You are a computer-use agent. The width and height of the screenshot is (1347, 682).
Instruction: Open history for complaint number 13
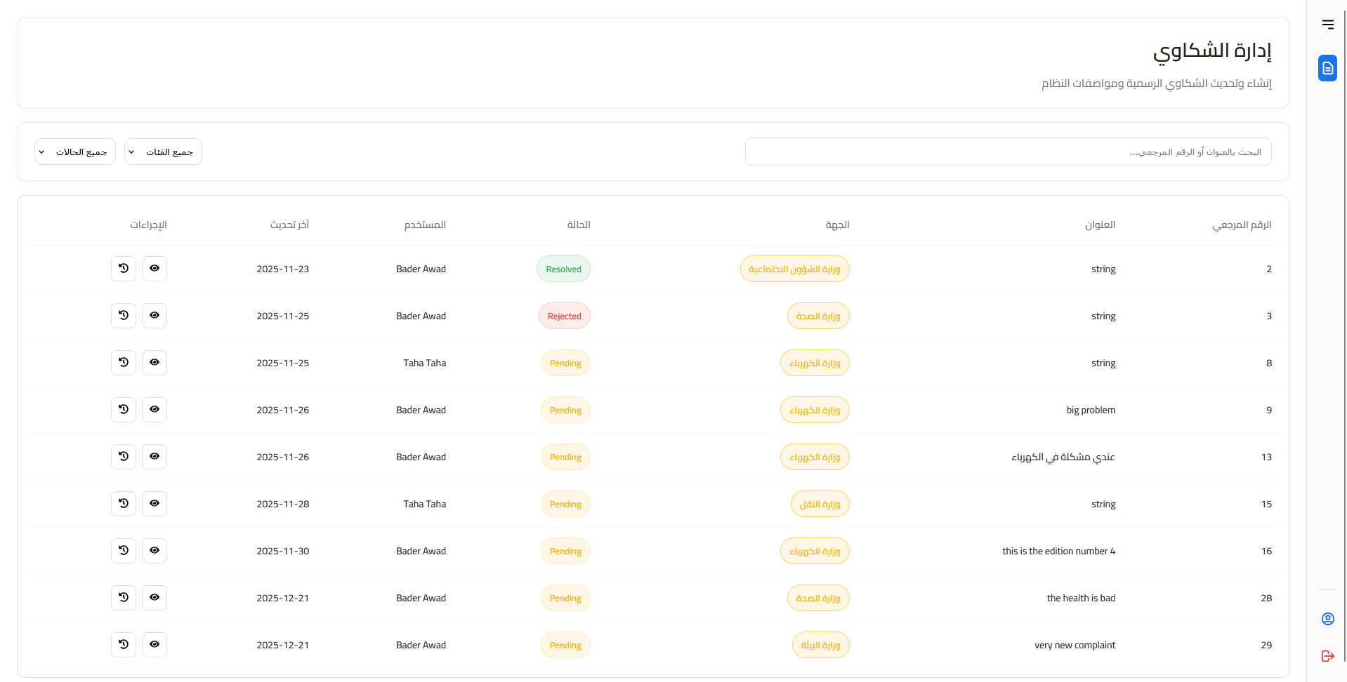pos(124,457)
